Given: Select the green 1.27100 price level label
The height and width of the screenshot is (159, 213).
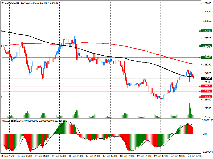Looking at the screenshot, I should 207,31.
